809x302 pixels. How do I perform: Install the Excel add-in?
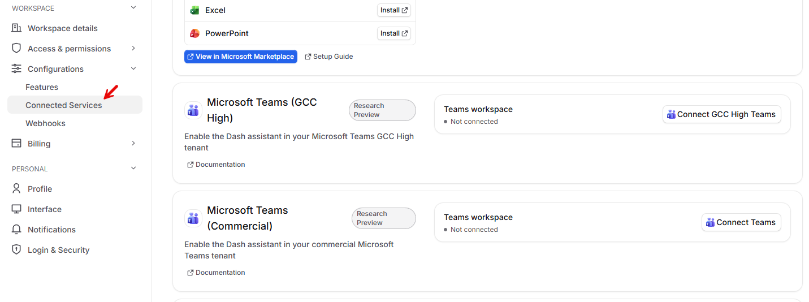pyautogui.click(x=394, y=10)
